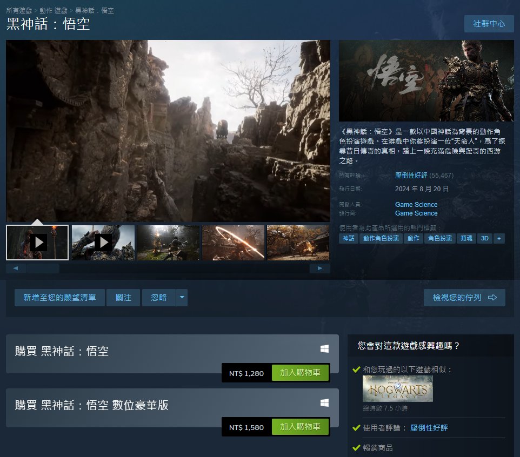Select the 3D tag
520x457 pixels.
[x=484, y=238]
